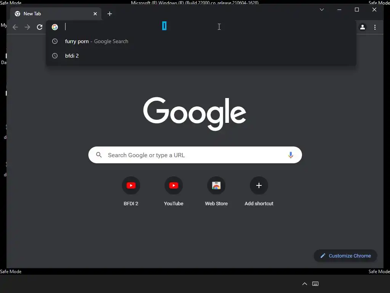The image size is (390, 293).
Task: Select the New Tab tab
Action: (56, 14)
